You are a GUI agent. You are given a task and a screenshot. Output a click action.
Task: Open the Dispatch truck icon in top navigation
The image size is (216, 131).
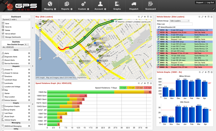click(x=134, y=4)
